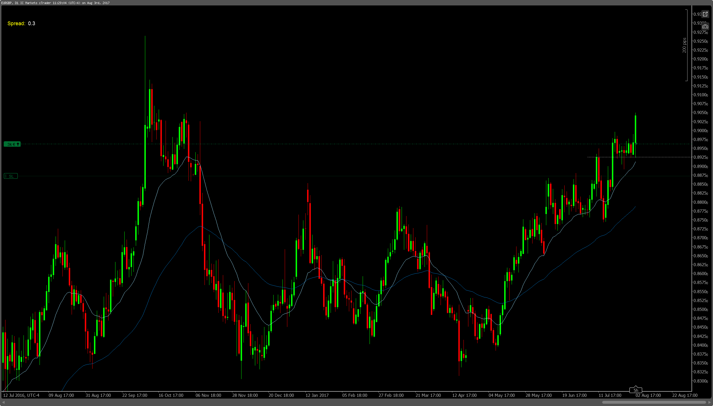Click the empty scrollbar track area
The height and width of the screenshot is (406, 713).
286,402
